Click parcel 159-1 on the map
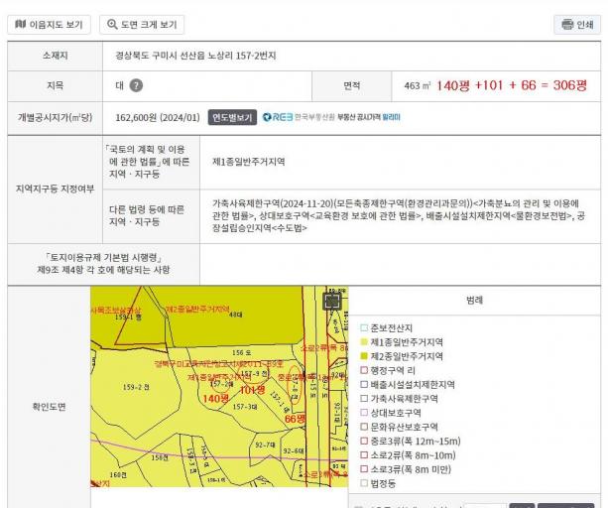 (128, 317)
